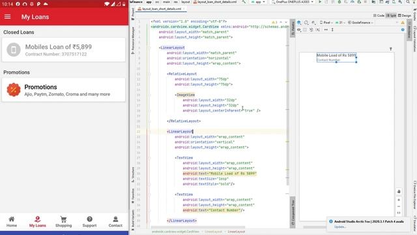
Task: Click 'res' breadcrumb in navigation bar
Action: [176, 2]
